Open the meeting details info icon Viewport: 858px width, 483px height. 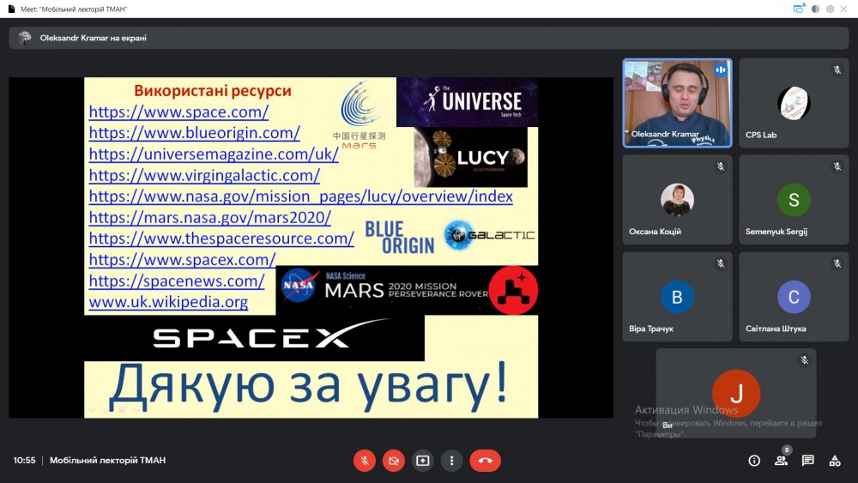click(x=754, y=461)
